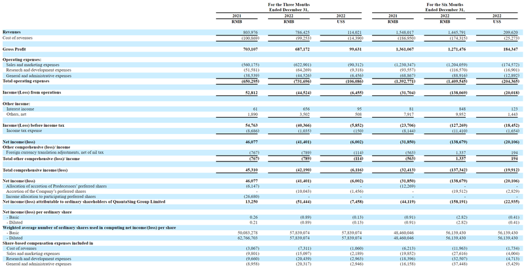The height and width of the screenshot is (268, 524).
Task: Click basic weighted shares value 50,083,278
Action: [248, 233]
